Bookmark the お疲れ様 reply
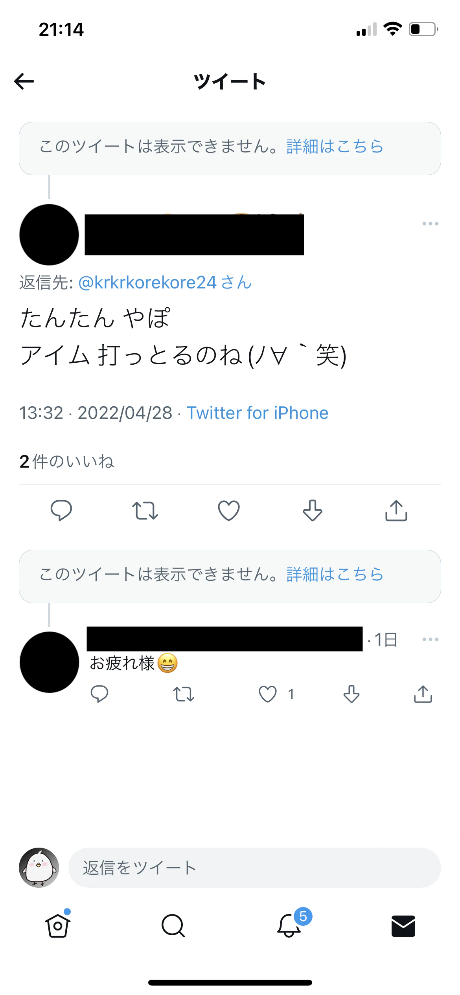 [x=350, y=695]
